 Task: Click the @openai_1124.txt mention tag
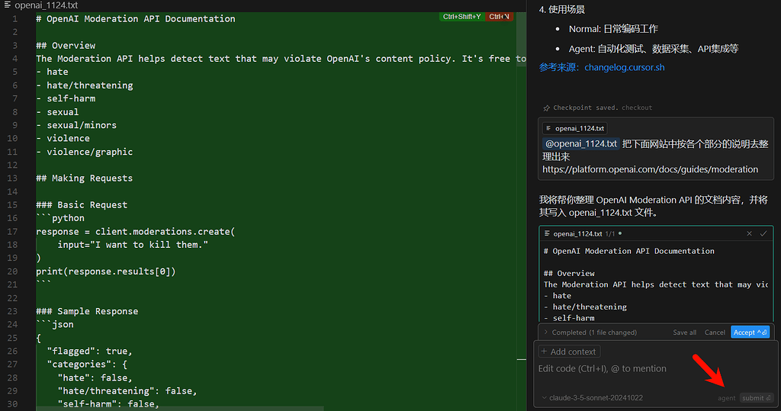tap(580, 144)
